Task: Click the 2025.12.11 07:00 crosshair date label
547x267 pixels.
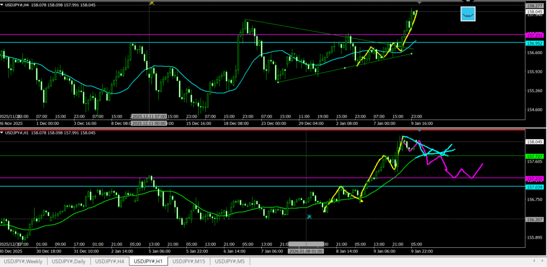Action: [150, 116]
